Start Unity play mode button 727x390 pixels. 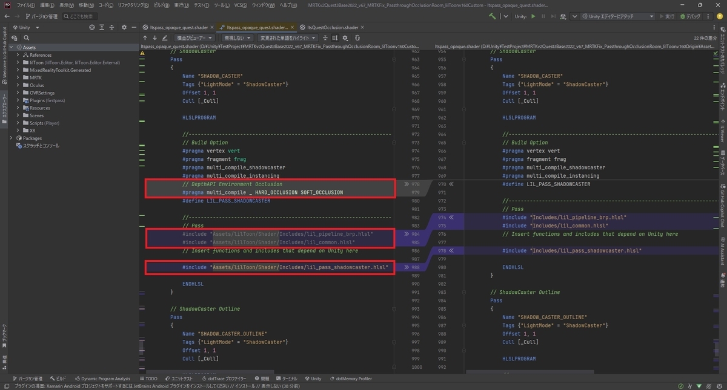533,16
